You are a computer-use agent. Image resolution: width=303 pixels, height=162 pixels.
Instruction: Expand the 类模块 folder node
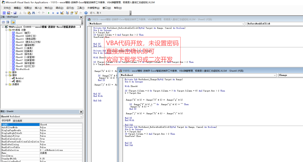coord(7,84)
